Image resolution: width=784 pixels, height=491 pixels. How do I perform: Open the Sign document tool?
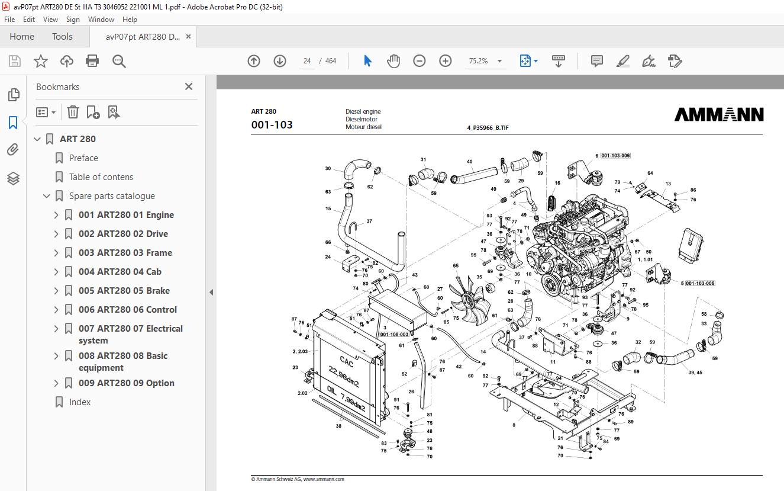point(649,61)
